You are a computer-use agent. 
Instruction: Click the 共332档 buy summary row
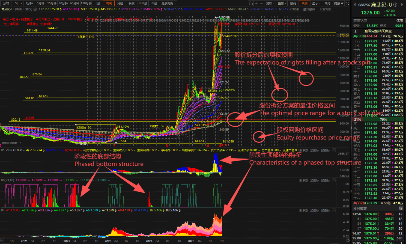coord(378,203)
